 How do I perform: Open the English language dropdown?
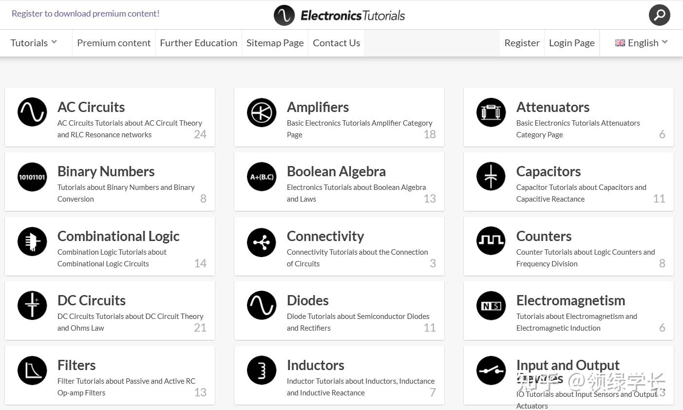point(641,43)
